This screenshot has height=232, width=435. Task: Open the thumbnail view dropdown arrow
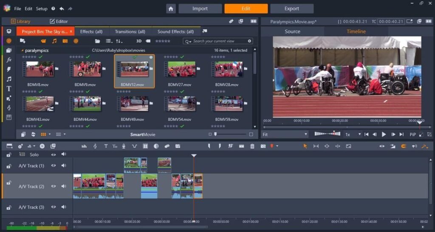pos(50,134)
